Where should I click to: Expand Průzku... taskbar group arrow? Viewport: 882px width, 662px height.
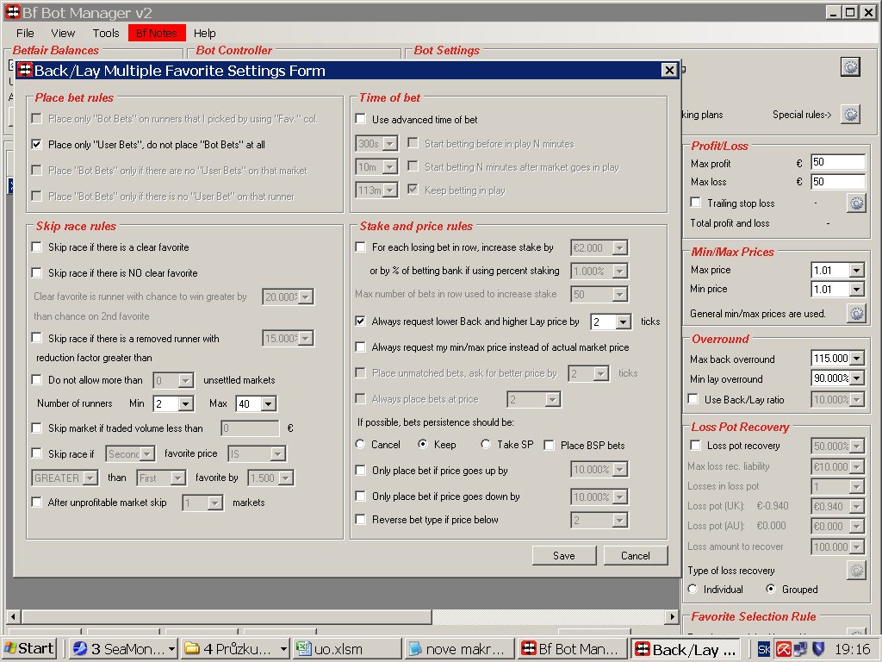(283, 649)
